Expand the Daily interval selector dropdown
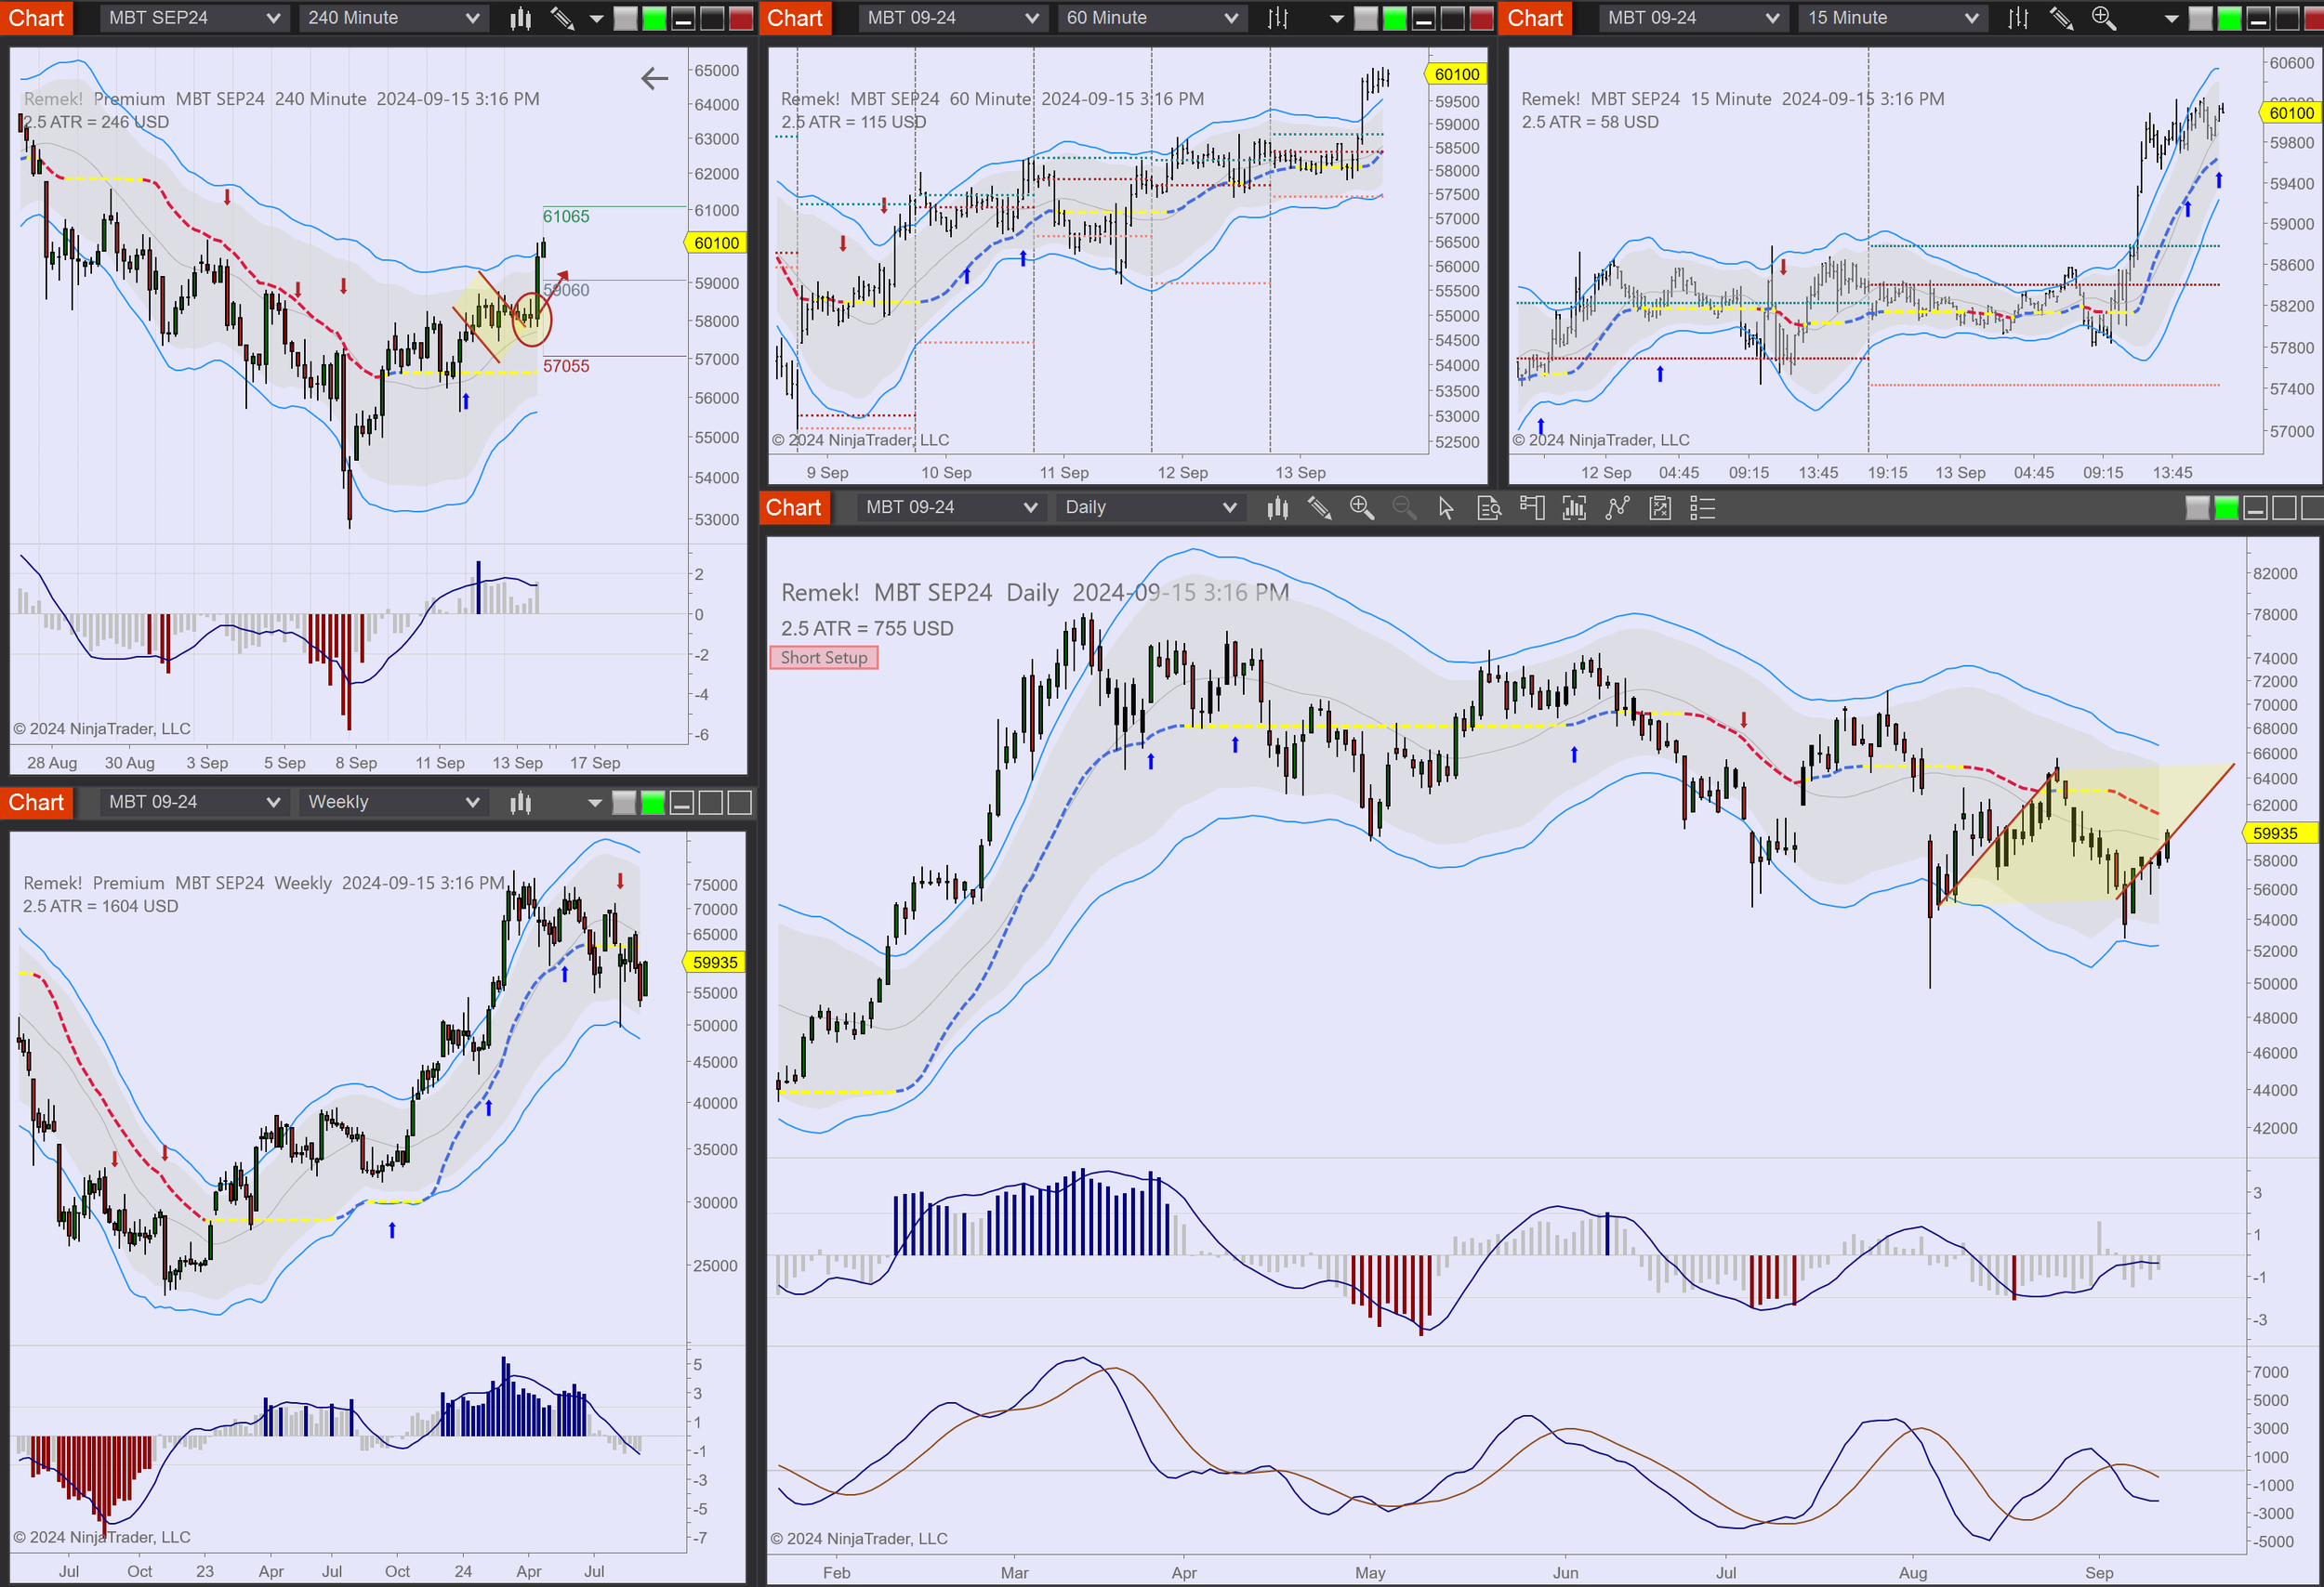Screen dimensions: 2324x1587 (1150, 507)
